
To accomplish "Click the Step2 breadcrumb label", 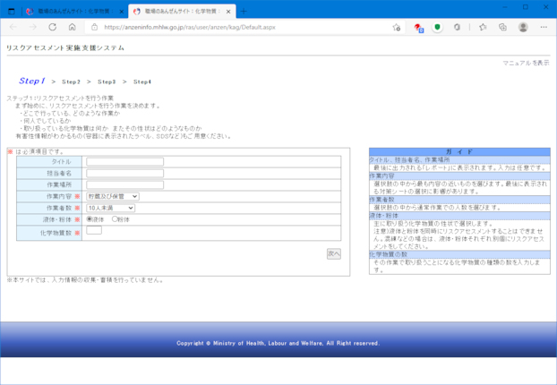I will tap(71, 82).
